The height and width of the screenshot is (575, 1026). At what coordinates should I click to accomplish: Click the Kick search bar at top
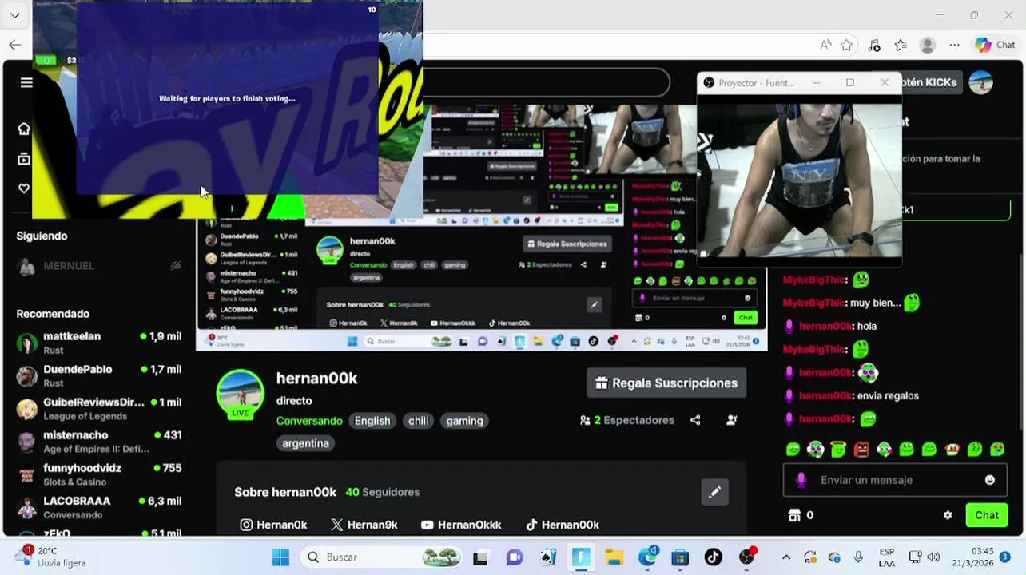pyautogui.click(x=546, y=82)
